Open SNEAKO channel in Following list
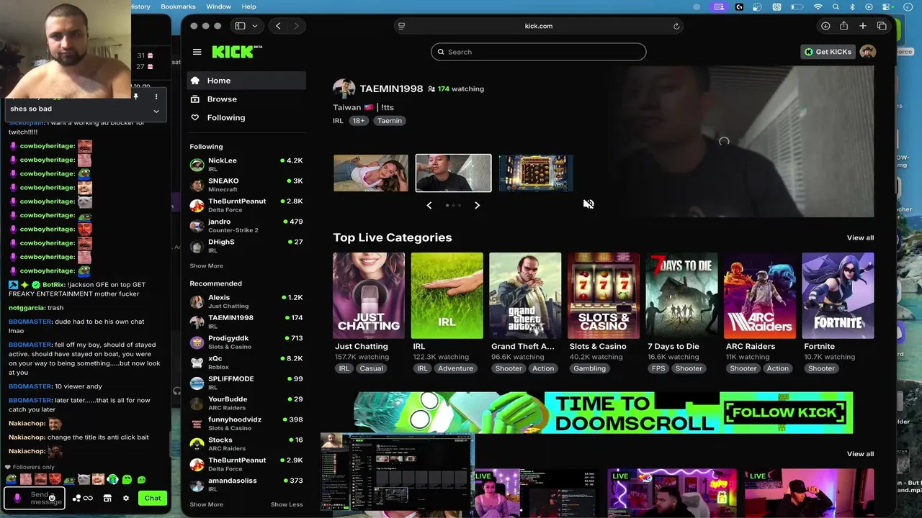The height and width of the screenshot is (518, 922). [x=246, y=185]
